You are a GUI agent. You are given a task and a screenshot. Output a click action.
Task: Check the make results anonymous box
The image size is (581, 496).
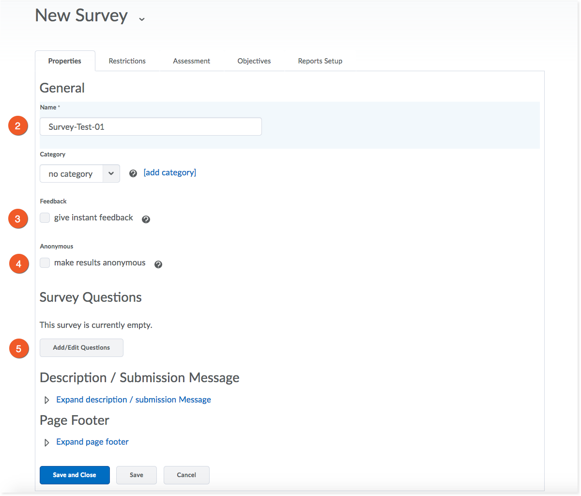pos(45,263)
